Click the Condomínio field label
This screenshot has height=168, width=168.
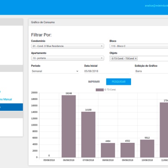coord(38,41)
